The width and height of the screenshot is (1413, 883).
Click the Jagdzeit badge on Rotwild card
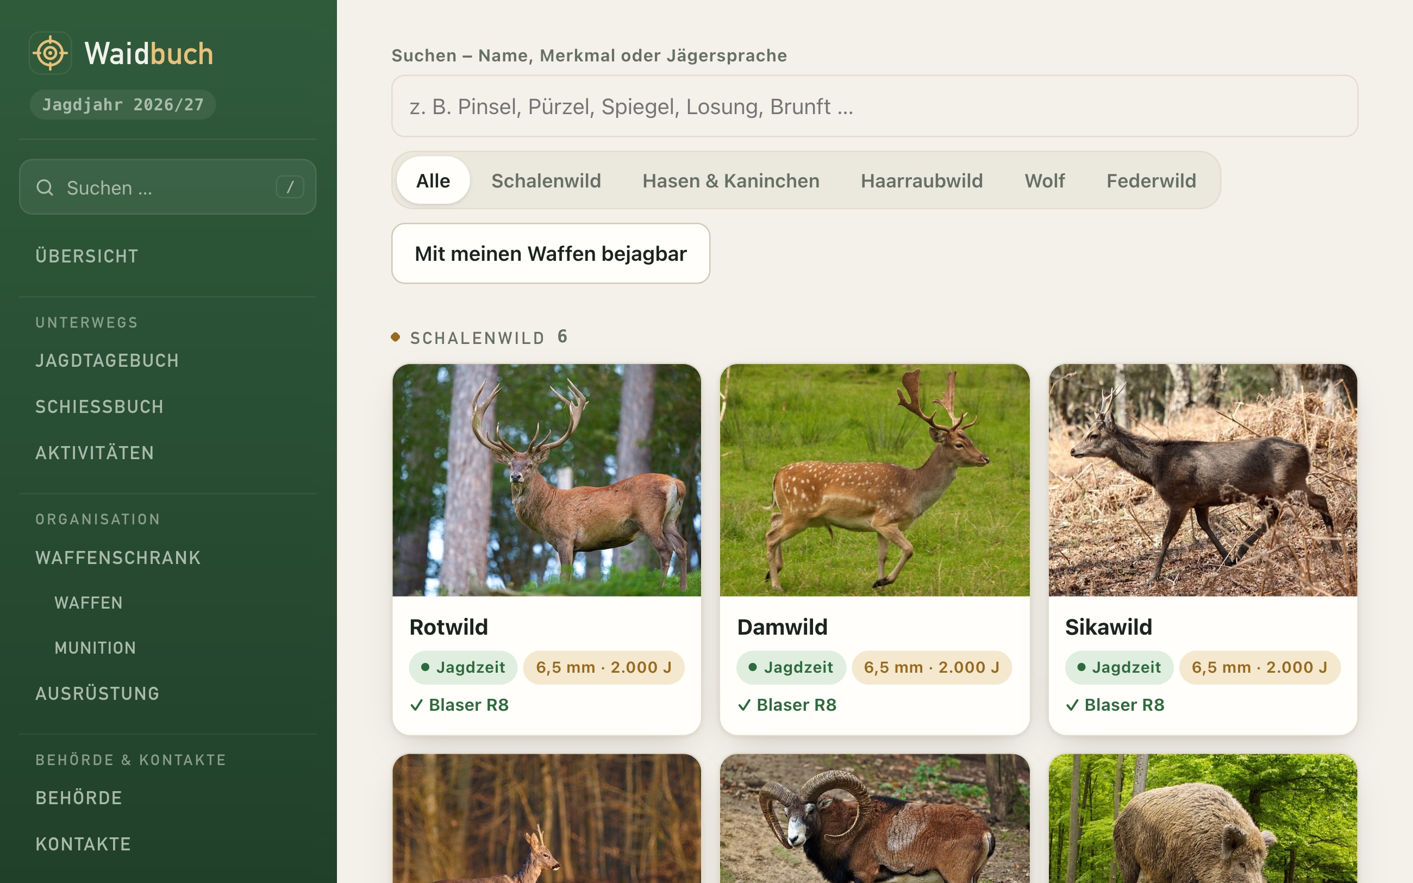[463, 667]
